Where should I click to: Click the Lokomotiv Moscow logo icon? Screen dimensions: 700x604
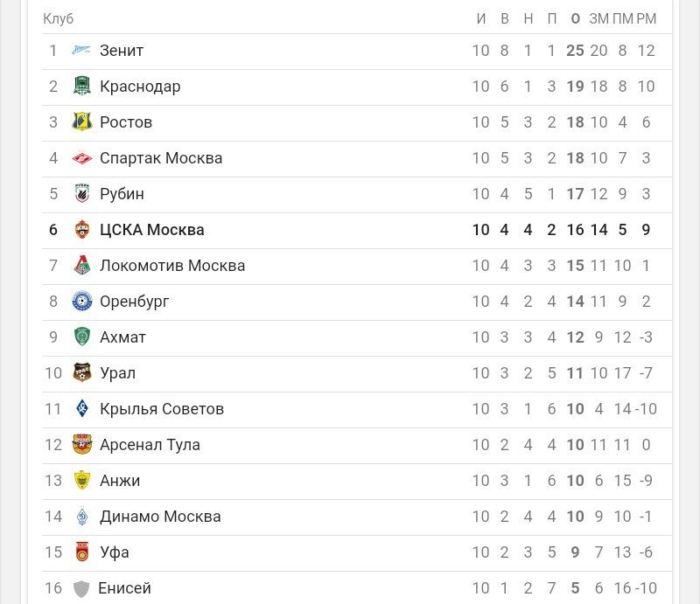click(x=81, y=266)
